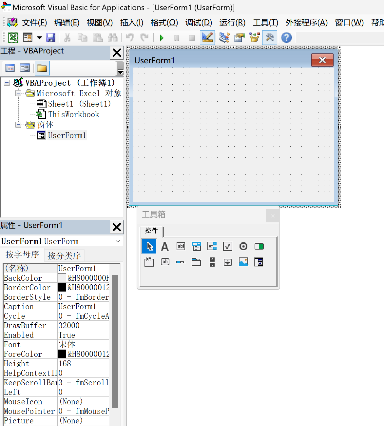Pick the RefEdit control in the toolbox

[259, 262]
